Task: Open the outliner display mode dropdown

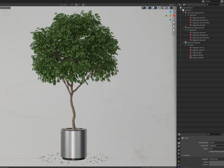Action: coord(185,5)
